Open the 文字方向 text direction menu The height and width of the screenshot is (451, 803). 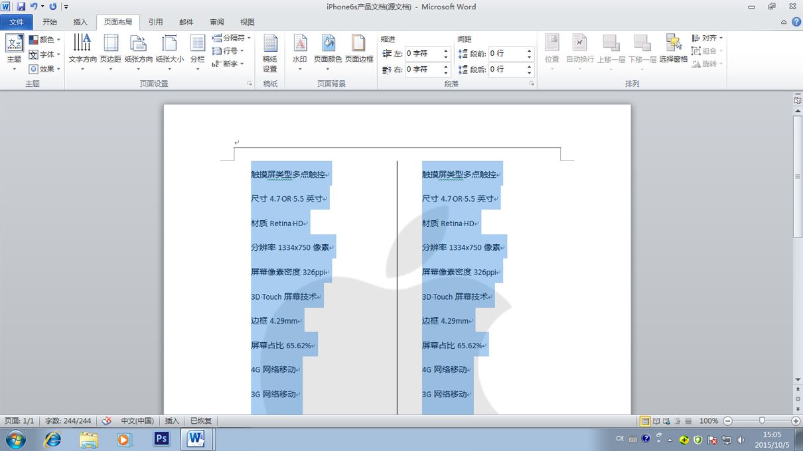[x=82, y=53]
